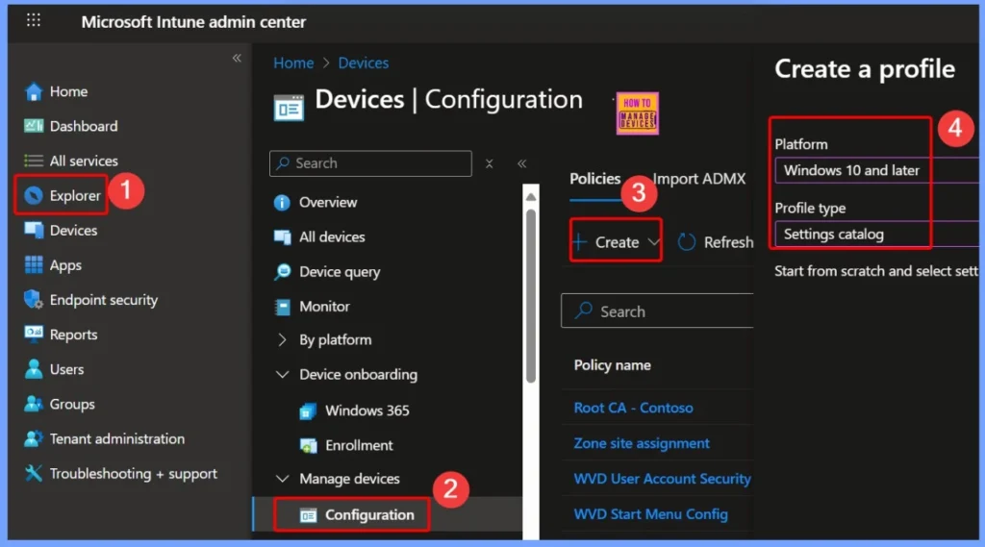Click the Refresh circular arrow icon

(686, 242)
